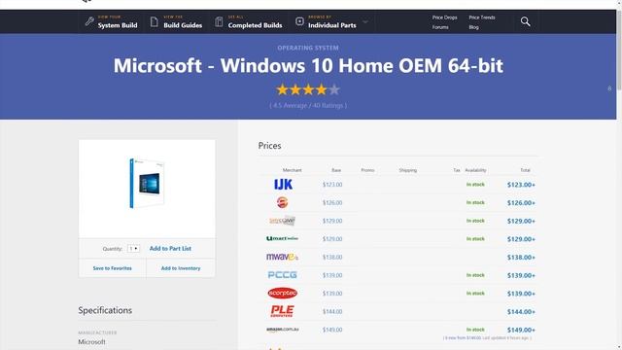The width and height of the screenshot is (622, 350).
Task: Click the $123.00 base price
Action: tap(332, 185)
